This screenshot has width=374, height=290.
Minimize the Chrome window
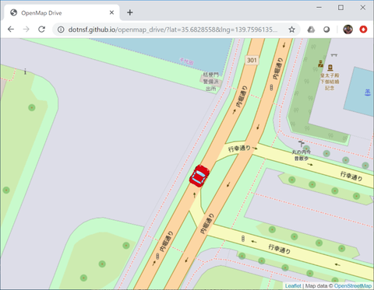click(319, 8)
